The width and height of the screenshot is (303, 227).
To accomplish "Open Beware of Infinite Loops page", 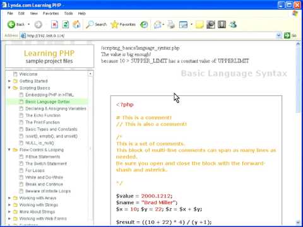I will [x=48, y=191].
